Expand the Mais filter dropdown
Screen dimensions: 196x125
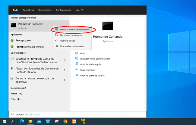(79, 10)
